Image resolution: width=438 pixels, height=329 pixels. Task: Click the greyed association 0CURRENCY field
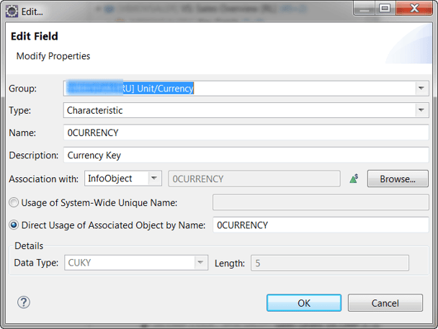point(254,179)
